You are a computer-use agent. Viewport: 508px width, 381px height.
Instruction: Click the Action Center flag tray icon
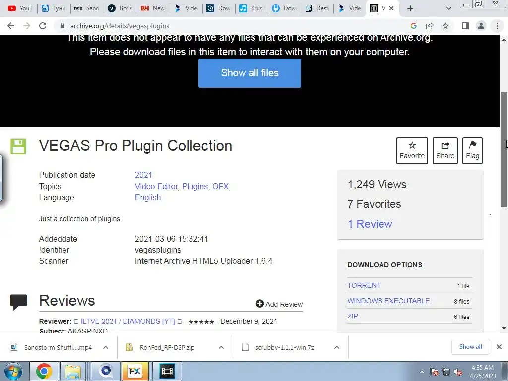coord(434,372)
